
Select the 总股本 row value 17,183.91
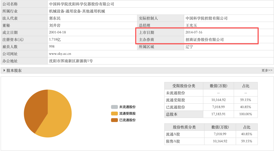(x=218, y=114)
